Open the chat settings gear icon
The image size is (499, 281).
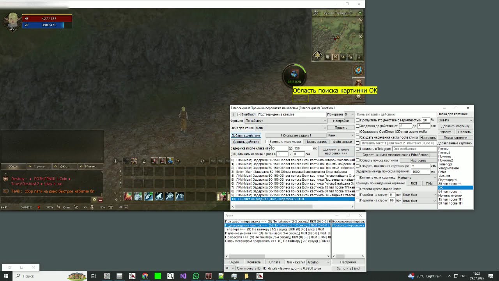[x=94, y=199]
